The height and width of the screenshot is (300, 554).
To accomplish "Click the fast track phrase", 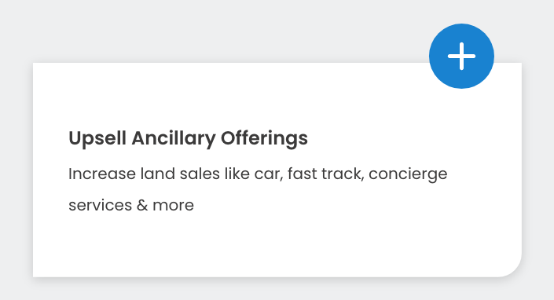I will [x=326, y=174].
